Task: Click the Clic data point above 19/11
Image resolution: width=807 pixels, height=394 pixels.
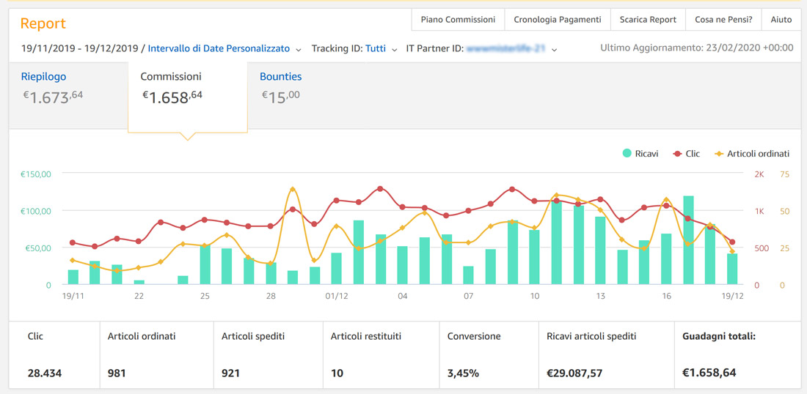Action: pyautogui.click(x=73, y=242)
